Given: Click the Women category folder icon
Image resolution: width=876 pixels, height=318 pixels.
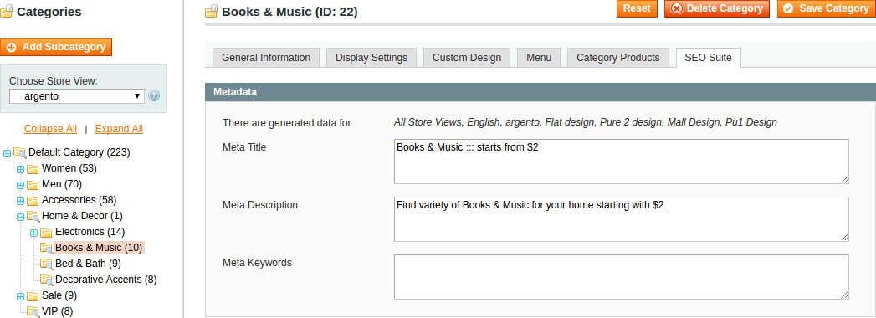Looking at the screenshot, I should (33, 169).
